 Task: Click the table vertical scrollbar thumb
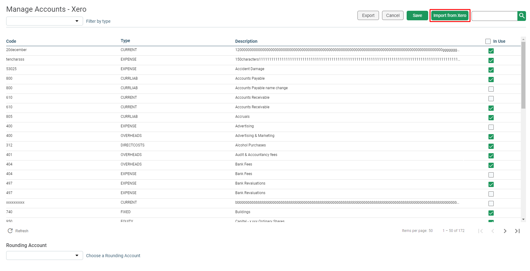click(523, 75)
